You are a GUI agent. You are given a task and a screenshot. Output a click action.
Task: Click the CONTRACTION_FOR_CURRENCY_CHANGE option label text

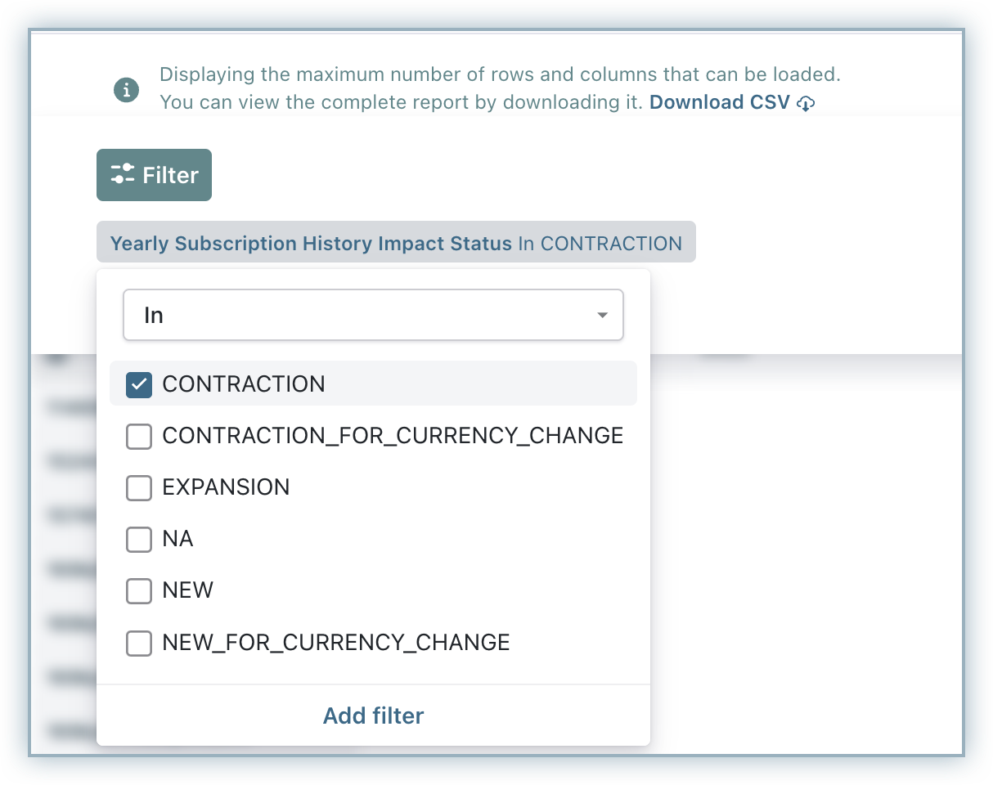393,436
